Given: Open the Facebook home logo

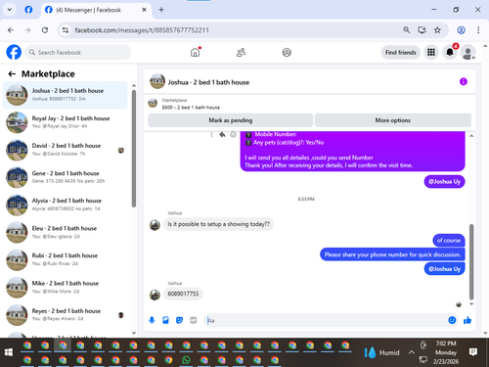Looking at the screenshot, I should 14,52.
